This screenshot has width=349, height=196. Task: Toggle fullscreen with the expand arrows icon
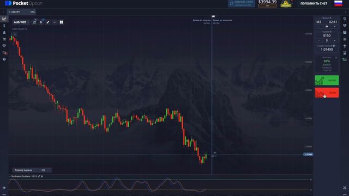[345, 188]
